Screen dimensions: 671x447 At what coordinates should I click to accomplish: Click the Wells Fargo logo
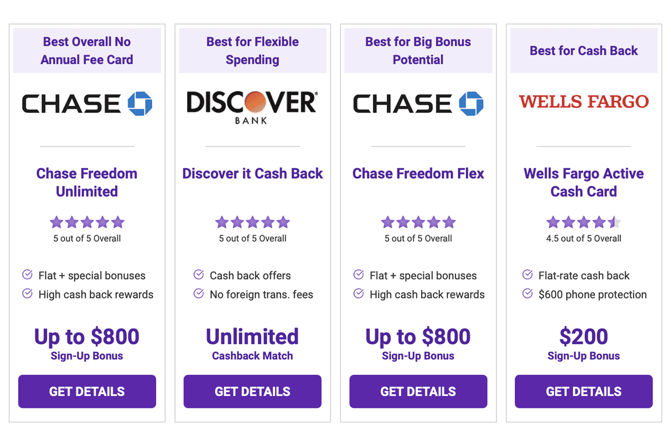584,102
